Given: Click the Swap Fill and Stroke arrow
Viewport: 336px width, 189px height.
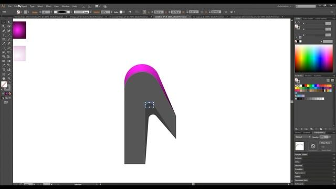Looking at the screenshot, I should click(9, 82).
